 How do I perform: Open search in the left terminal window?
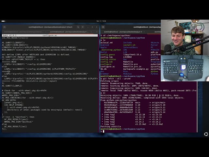click(78, 27)
